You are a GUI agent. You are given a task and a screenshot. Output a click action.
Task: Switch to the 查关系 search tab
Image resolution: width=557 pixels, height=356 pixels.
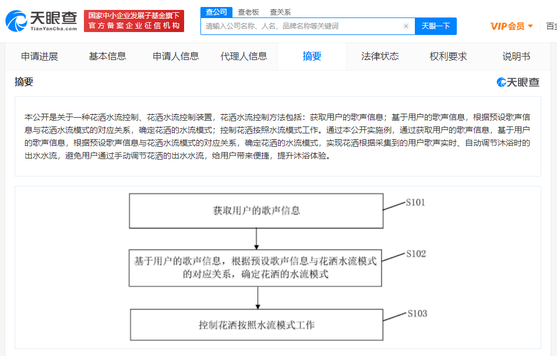coord(280,12)
